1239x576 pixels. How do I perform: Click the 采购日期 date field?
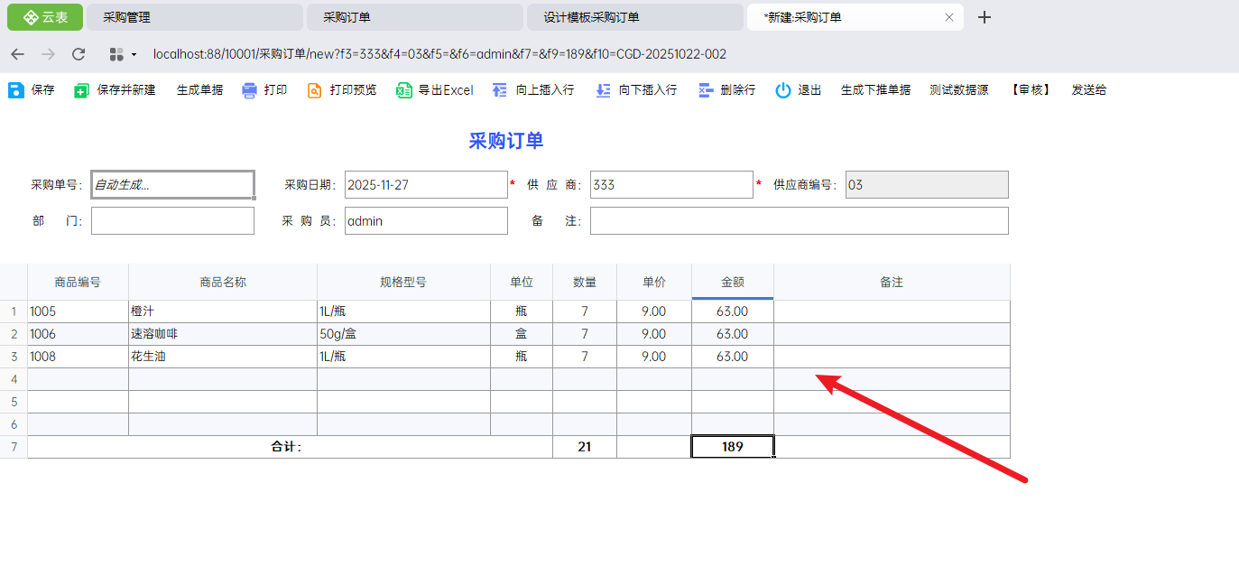point(426,184)
